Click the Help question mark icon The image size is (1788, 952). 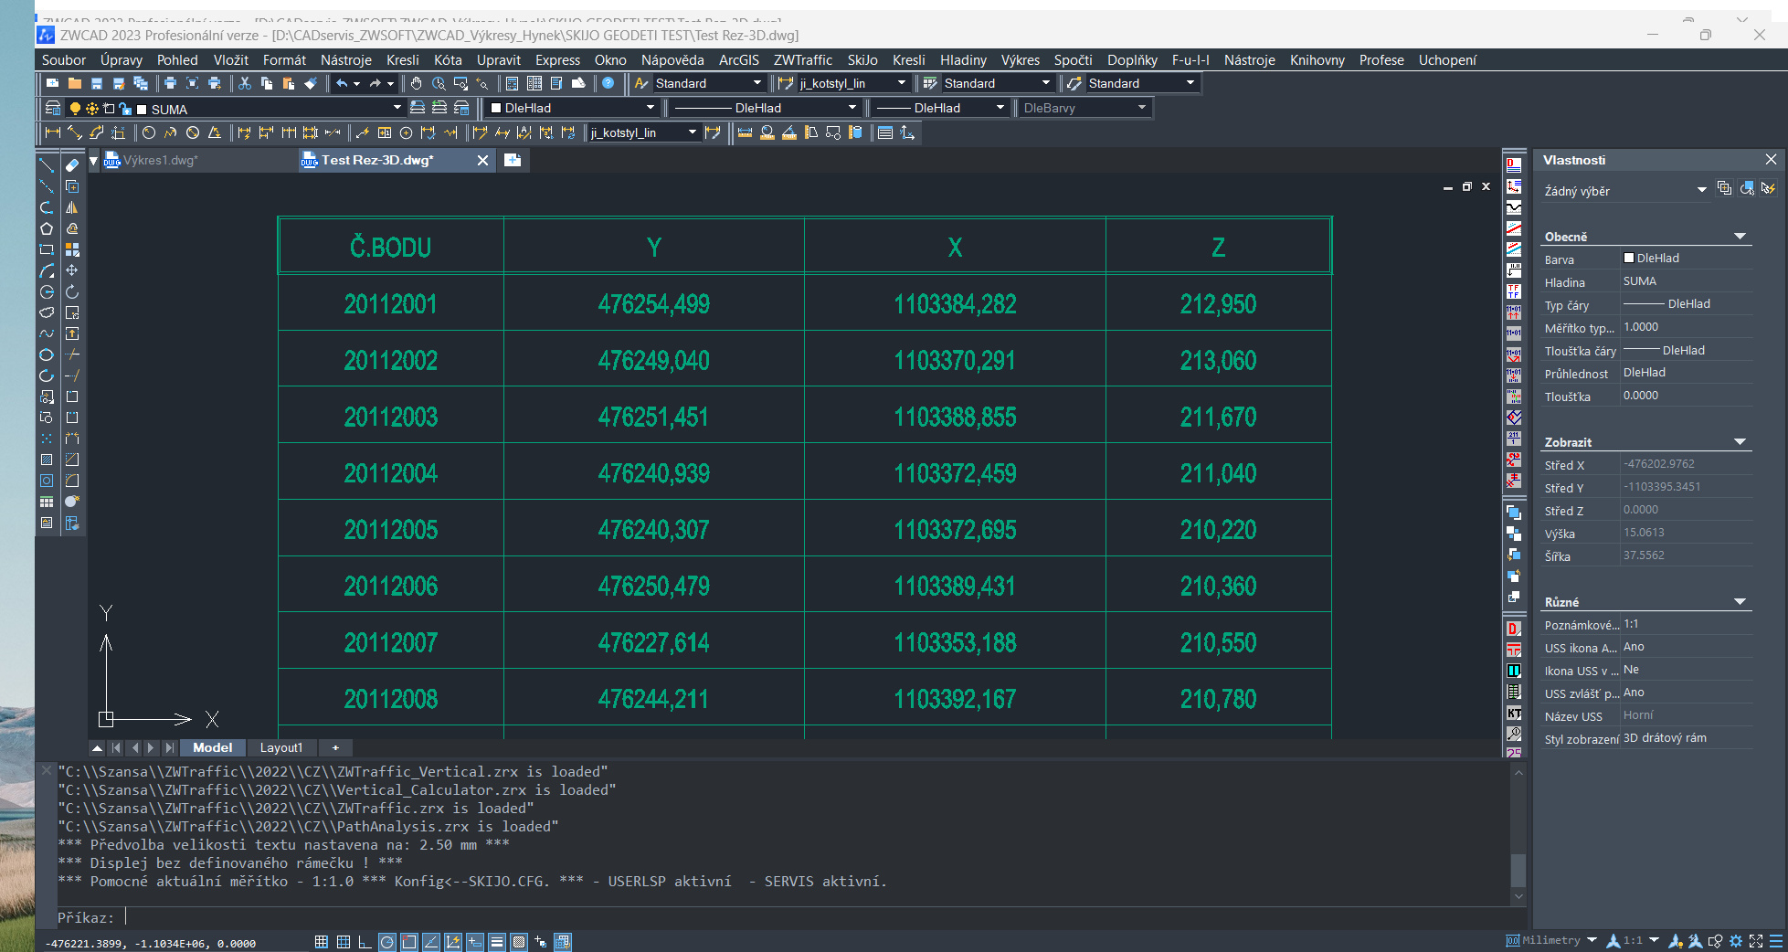coord(608,83)
